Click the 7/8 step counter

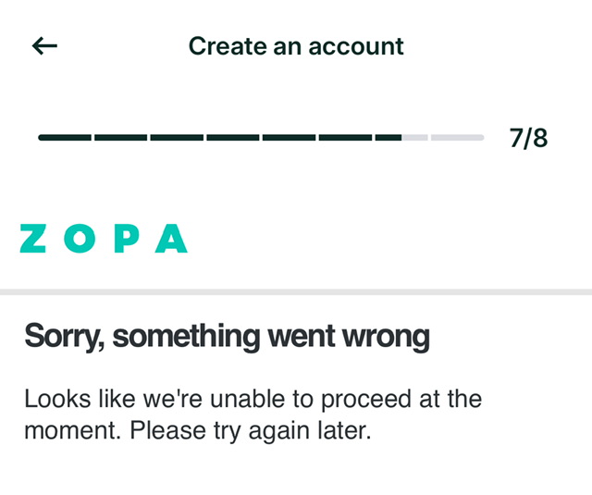click(x=528, y=138)
